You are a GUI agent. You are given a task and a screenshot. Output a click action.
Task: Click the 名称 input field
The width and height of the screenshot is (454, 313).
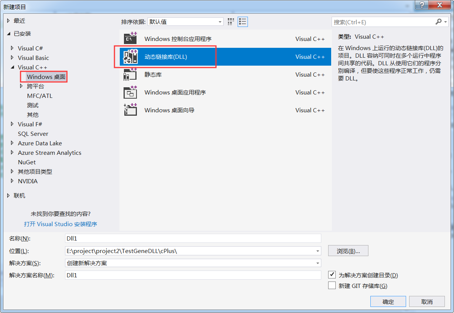pos(193,238)
